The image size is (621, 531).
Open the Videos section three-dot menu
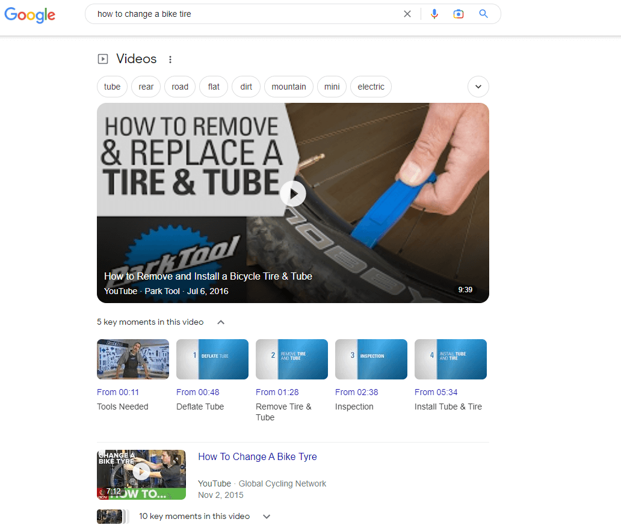coord(170,60)
